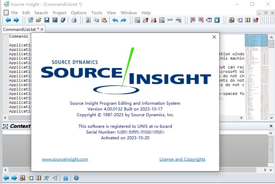Open the Search menu

click(41, 13)
